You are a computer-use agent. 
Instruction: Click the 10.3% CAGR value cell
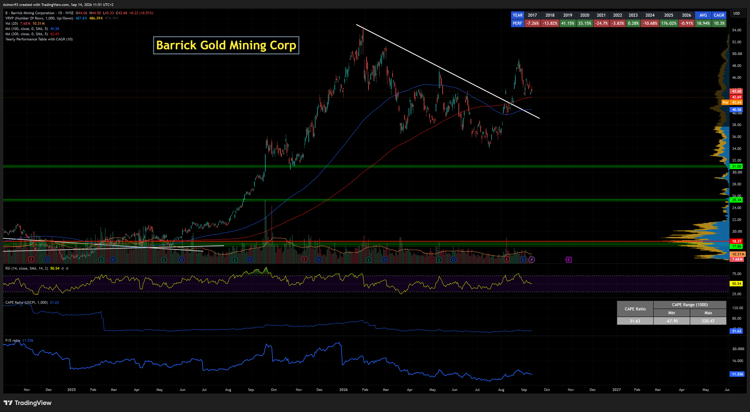point(719,23)
